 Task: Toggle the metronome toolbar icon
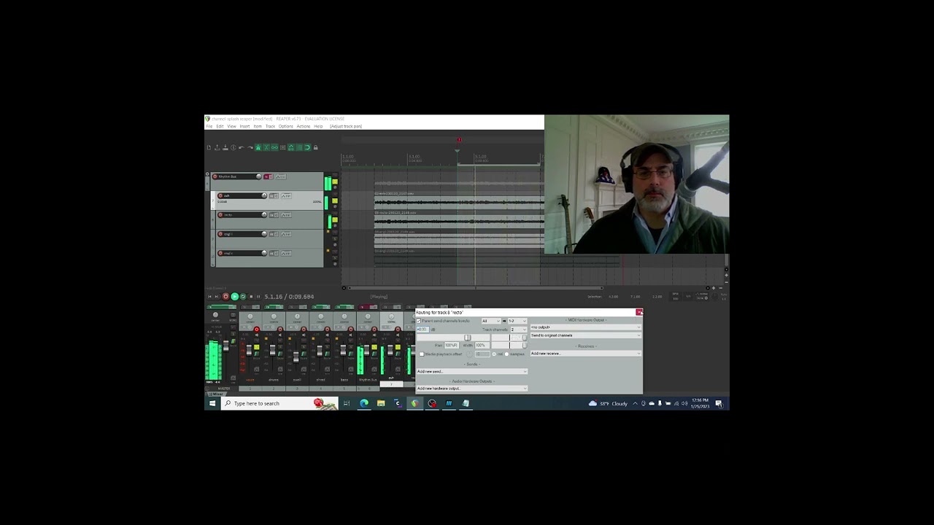(x=258, y=147)
